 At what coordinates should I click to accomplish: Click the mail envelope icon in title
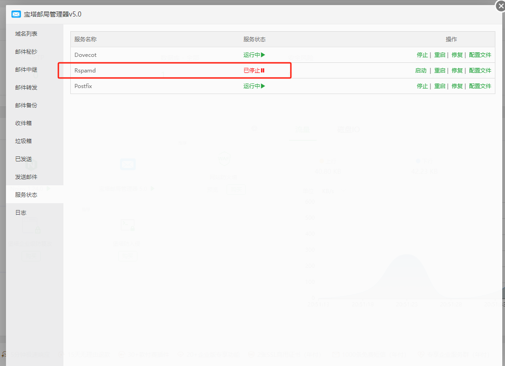coord(16,14)
